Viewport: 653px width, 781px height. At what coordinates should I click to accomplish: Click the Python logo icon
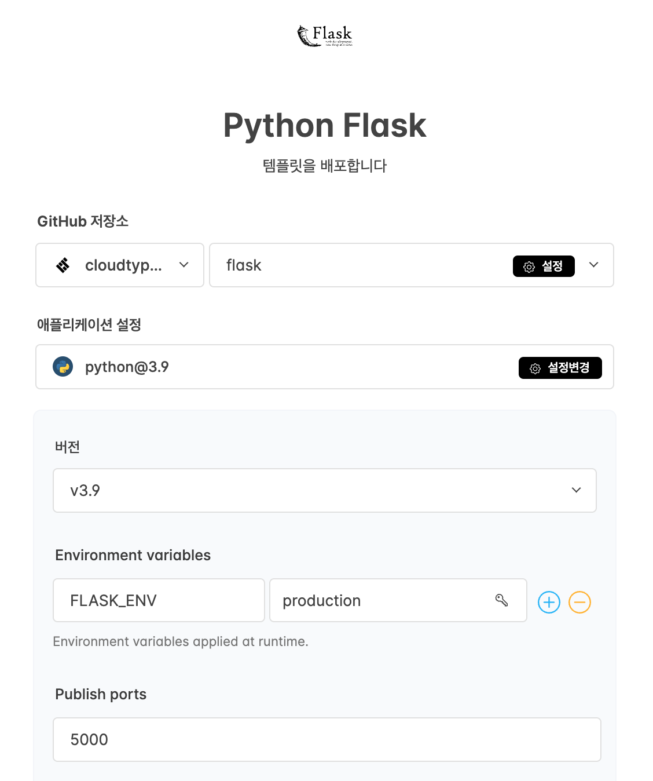pyautogui.click(x=63, y=367)
